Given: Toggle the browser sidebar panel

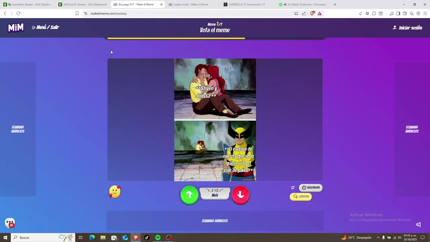Looking at the screenshot, I should tap(398, 13).
